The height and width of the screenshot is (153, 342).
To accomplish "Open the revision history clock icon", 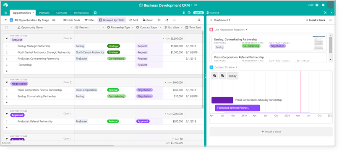I will [x=189, y=13].
